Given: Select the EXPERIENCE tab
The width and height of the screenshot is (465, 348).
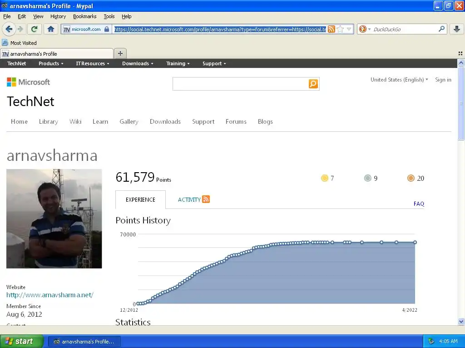Looking at the screenshot, I should (x=140, y=199).
